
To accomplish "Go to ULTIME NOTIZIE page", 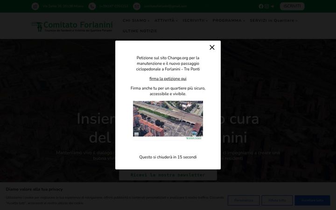I will [140, 31].
